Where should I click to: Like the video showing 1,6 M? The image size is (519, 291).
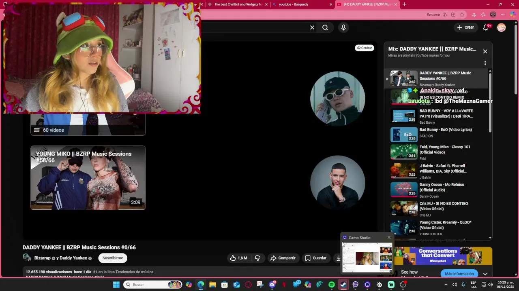point(238,258)
